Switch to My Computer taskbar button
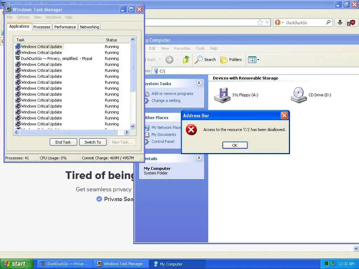359x269 pixels. 177,264
